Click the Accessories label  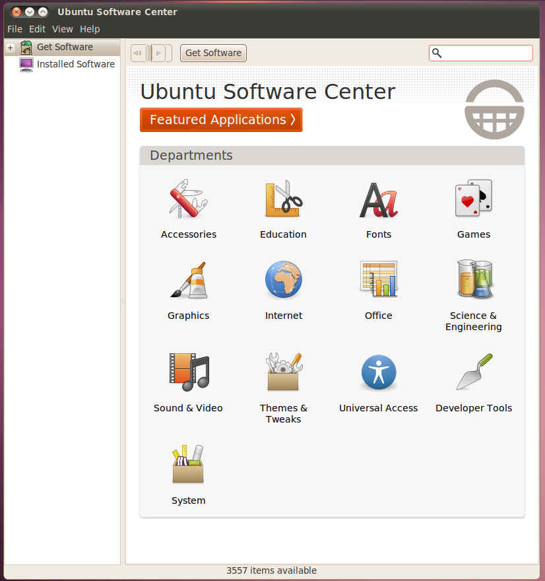(x=189, y=234)
